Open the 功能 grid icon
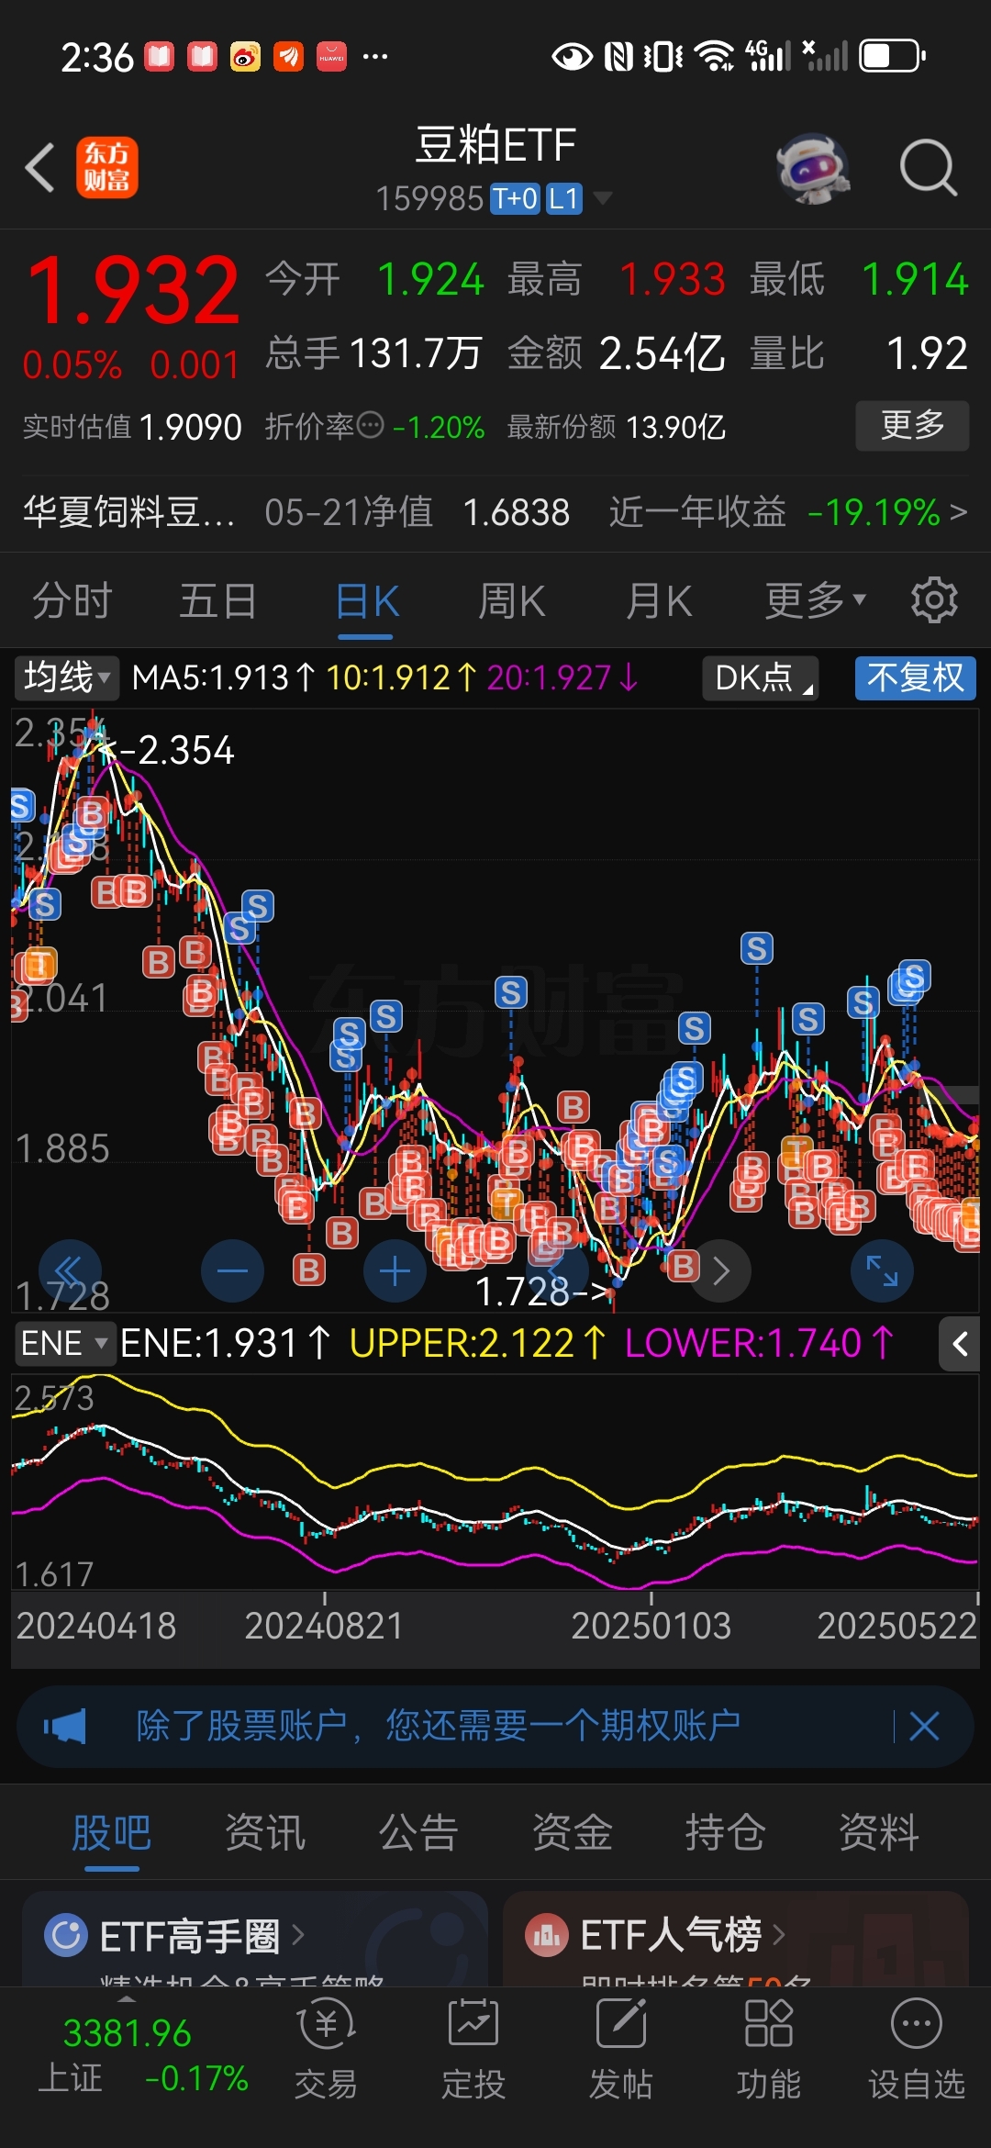The width and height of the screenshot is (991, 2148). click(769, 2049)
